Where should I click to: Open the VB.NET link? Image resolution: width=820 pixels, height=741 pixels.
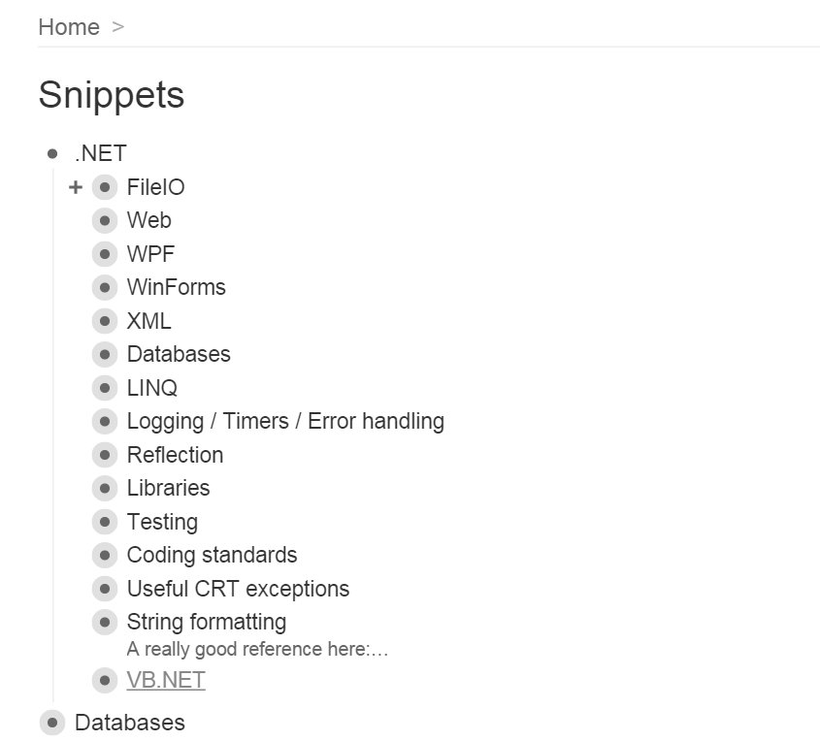166,680
